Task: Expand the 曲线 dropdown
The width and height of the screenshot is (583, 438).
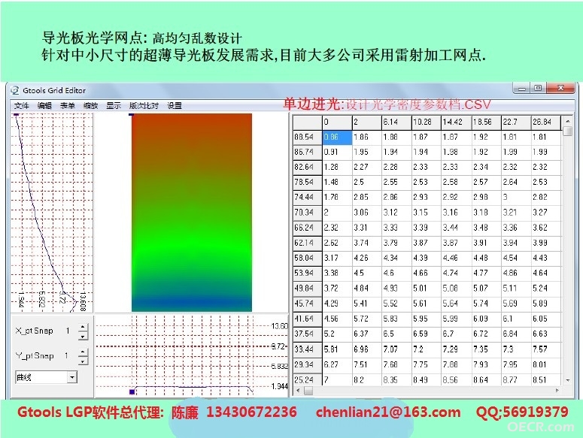Action: 72,377
